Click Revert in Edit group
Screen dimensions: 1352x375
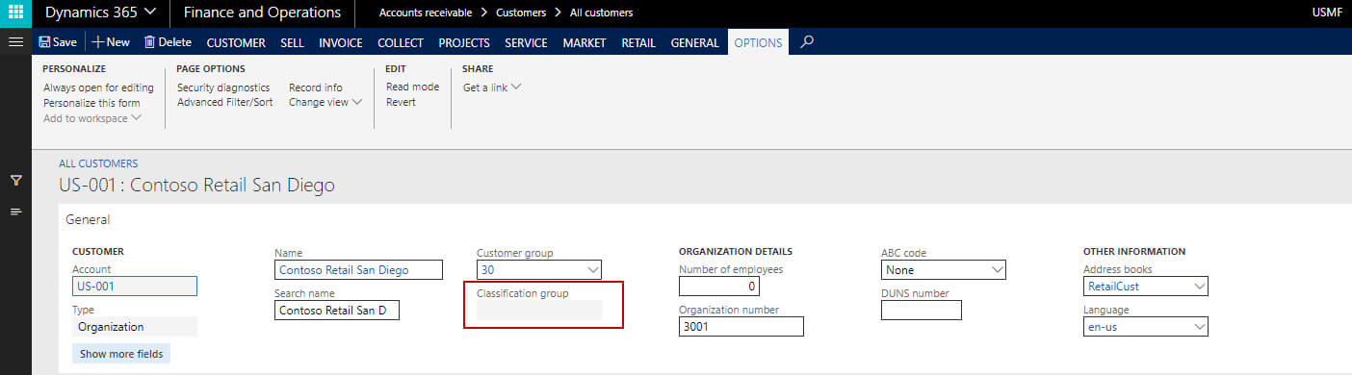point(401,102)
